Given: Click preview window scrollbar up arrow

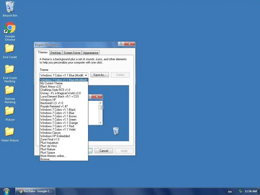Looking at the screenshot, I should coord(100,103).
